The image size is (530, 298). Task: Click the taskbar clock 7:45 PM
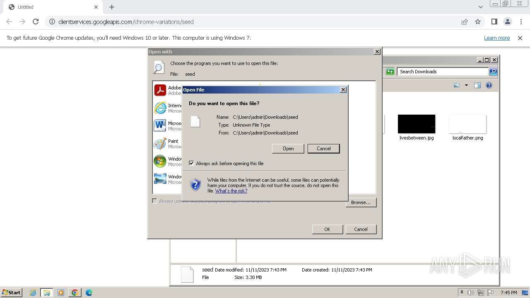pos(508,293)
